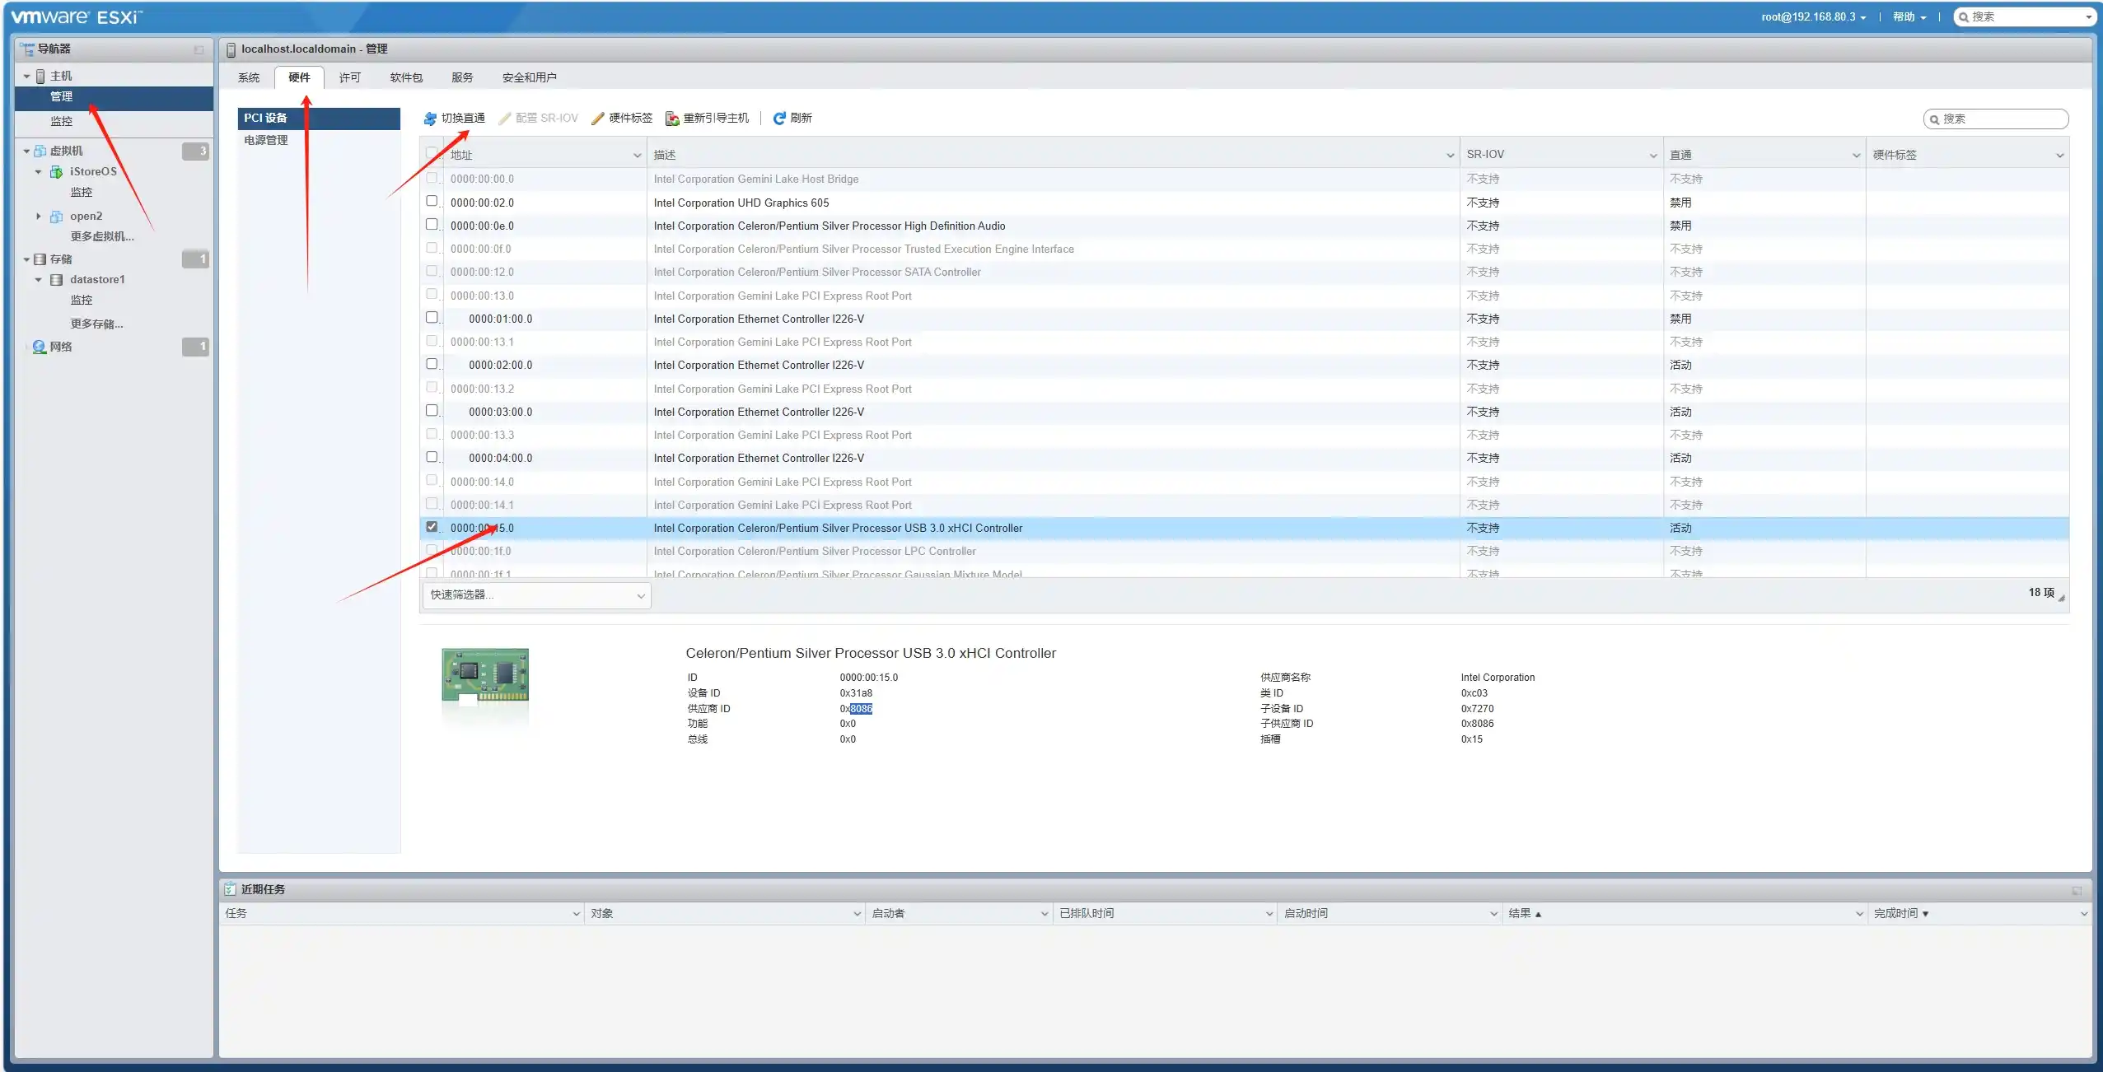Click monitor (监控) under datastore1

pos(82,301)
